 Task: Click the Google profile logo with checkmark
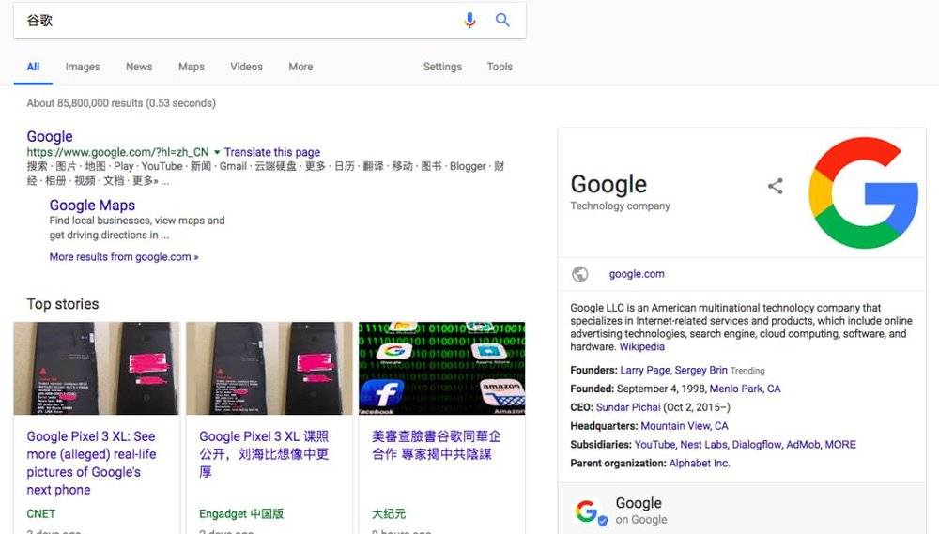click(591, 511)
